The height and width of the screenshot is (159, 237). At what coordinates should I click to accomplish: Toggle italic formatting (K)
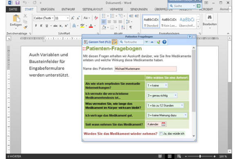pyautogui.click(x=41, y=26)
